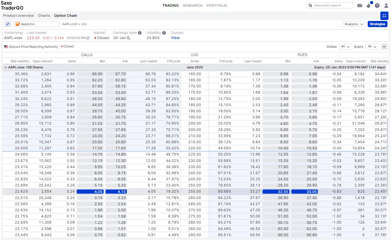
Task: Switch to the Charts tab
Action: pos(44,15)
